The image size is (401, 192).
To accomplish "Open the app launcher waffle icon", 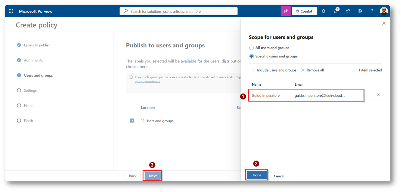I will tap(11, 11).
